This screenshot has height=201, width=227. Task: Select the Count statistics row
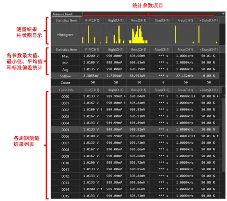click(135, 83)
